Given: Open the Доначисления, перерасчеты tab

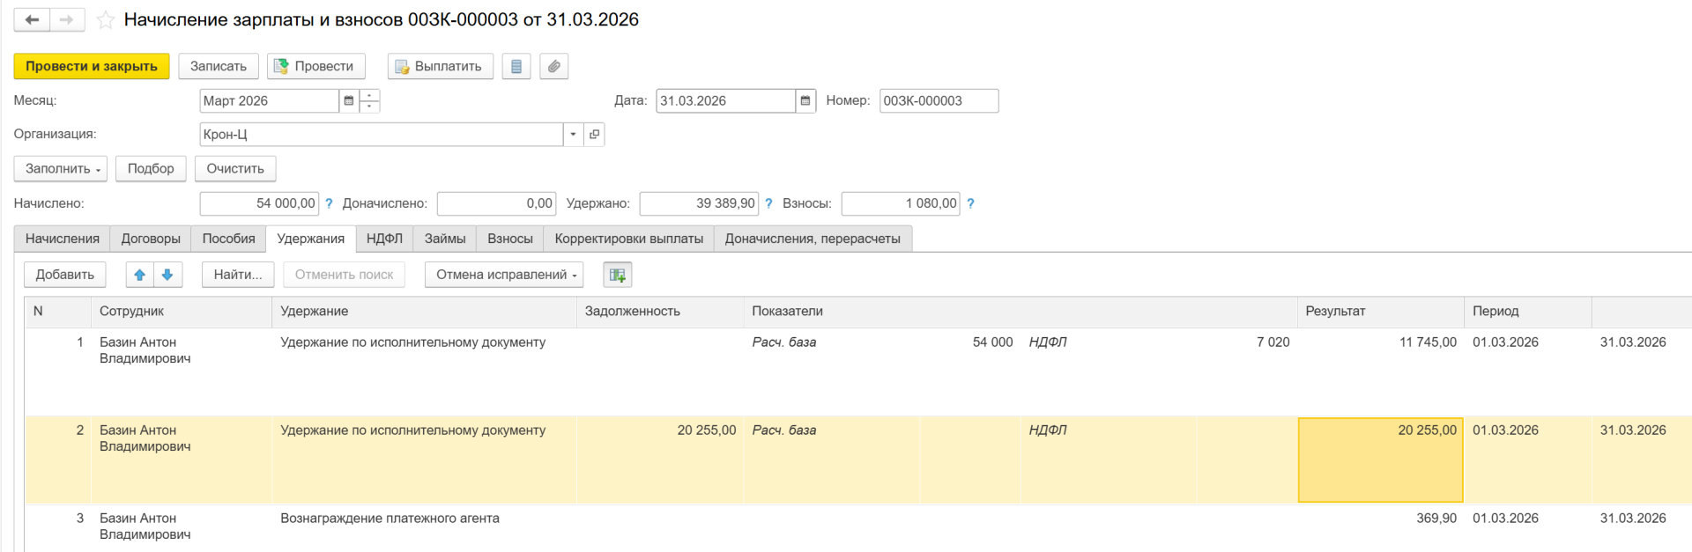Looking at the screenshot, I should [x=813, y=239].
